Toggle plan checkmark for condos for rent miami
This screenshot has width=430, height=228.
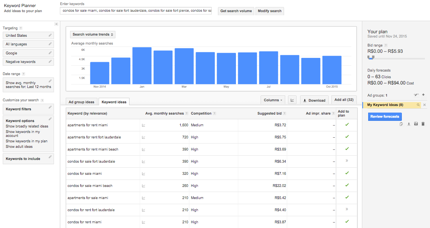(x=347, y=221)
